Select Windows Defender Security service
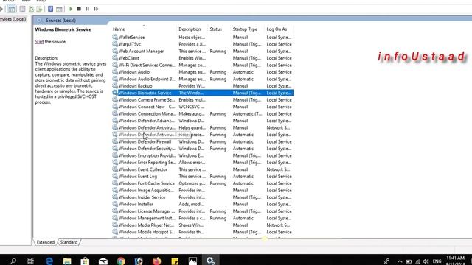The height and width of the screenshot is (265, 472). tap(203, 149)
